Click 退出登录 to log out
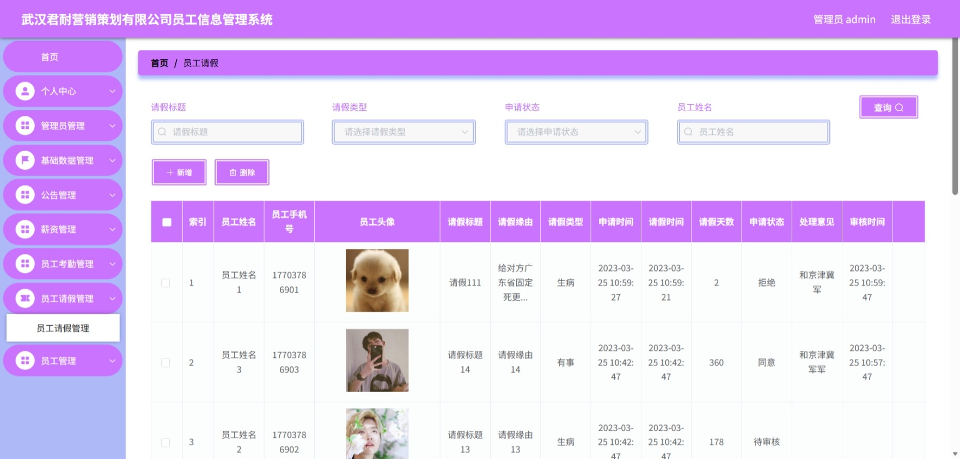The image size is (960, 459). [910, 20]
